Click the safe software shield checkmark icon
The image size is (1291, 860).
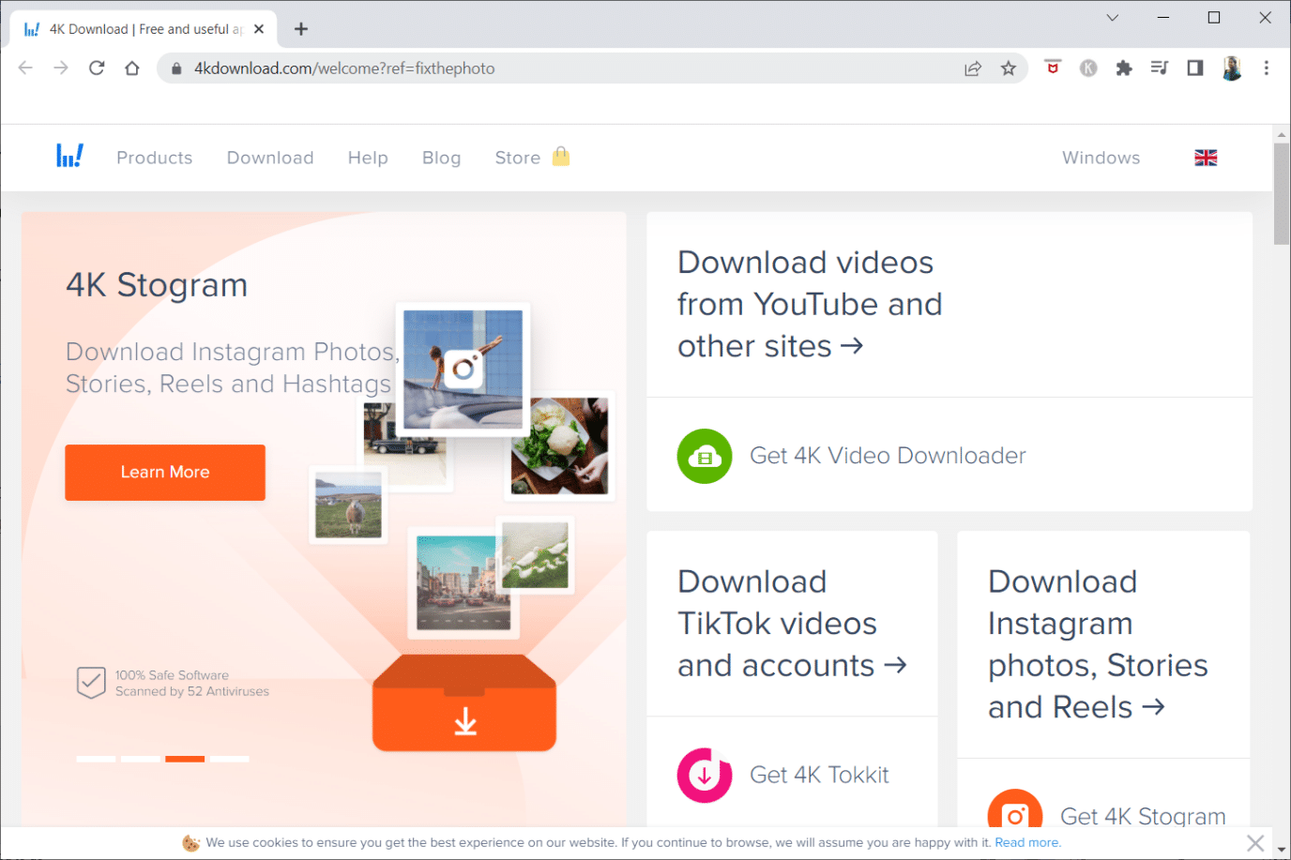[x=91, y=683]
